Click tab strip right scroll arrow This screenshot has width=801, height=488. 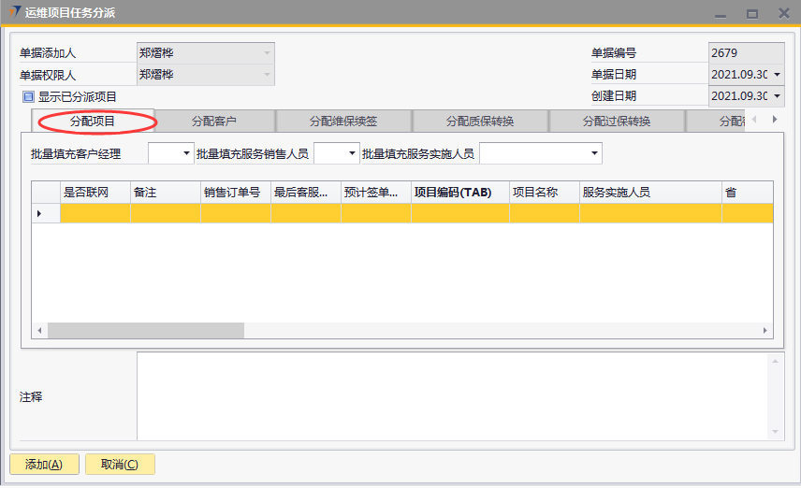(x=774, y=120)
